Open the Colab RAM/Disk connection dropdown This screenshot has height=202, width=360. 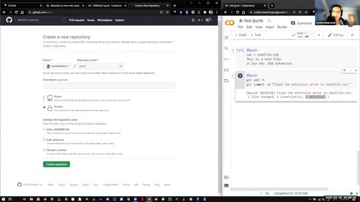pyautogui.click(x=319, y=35)
